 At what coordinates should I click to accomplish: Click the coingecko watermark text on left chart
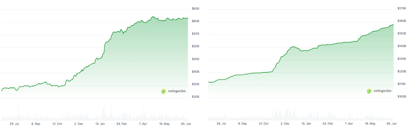(x=177, y=91)
